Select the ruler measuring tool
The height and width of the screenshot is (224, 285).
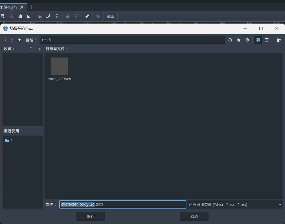click(x=28, y=16)
